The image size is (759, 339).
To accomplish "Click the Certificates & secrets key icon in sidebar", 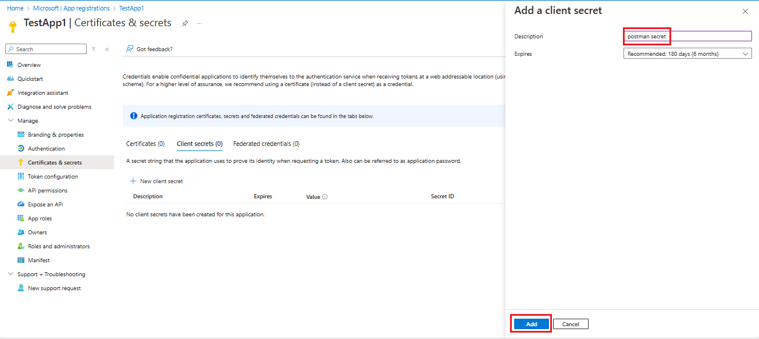I will [x=21, y=162].
